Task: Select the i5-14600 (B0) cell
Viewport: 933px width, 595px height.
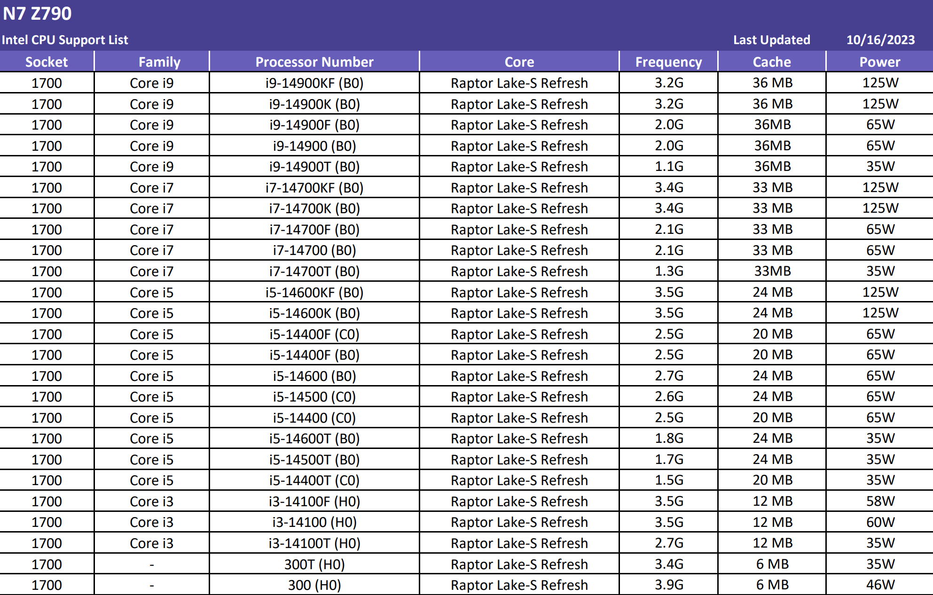Action: 314,376
